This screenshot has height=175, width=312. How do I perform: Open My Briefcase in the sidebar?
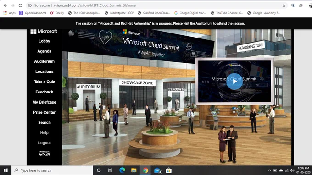44,102
